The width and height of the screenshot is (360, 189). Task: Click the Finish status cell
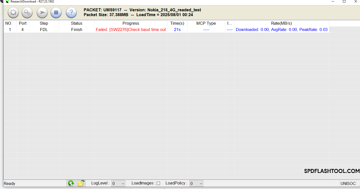76,29
